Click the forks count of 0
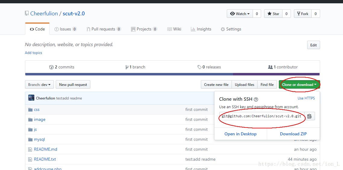This screenshot has height=170, width=343. coord(315,14)
